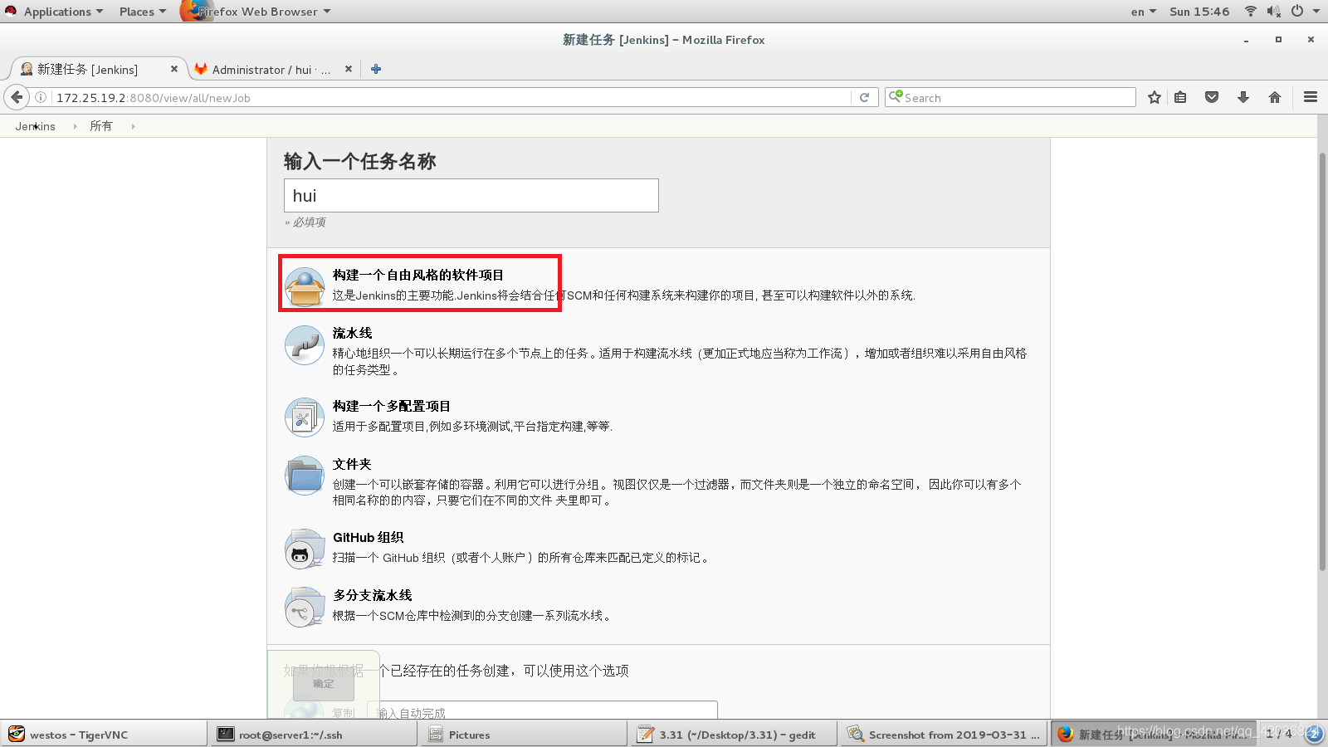This screenshot has width=1328, height=747.
Task: Select the multi-configuration project icon
Action: [305, 417]
